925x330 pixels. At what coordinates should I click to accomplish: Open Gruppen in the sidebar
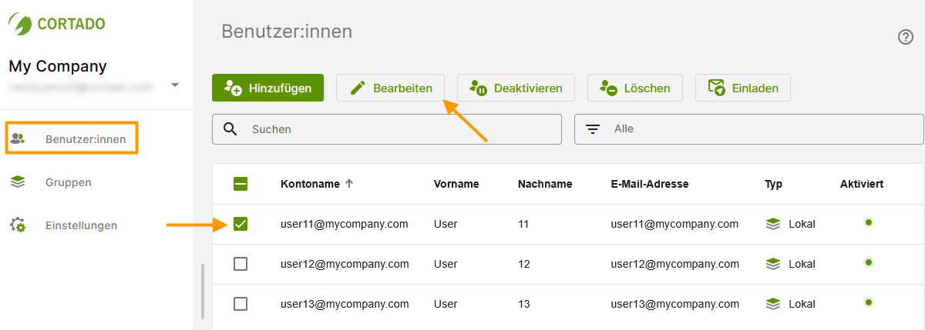pos(68,182)
